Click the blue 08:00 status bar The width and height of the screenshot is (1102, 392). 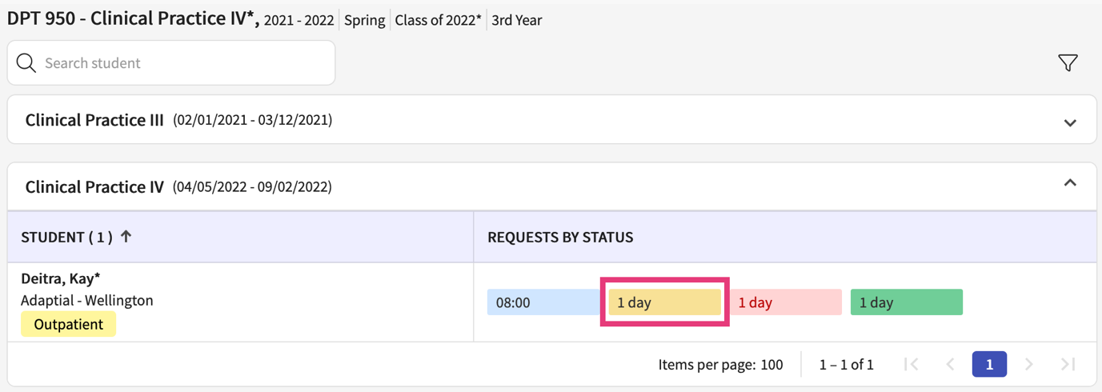[x=543, y=302]
